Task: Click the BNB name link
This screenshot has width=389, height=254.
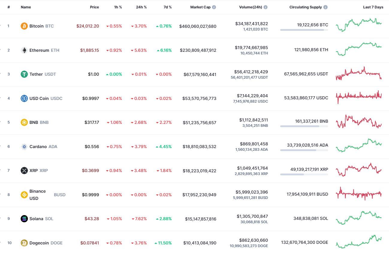Action: point(34,122)
